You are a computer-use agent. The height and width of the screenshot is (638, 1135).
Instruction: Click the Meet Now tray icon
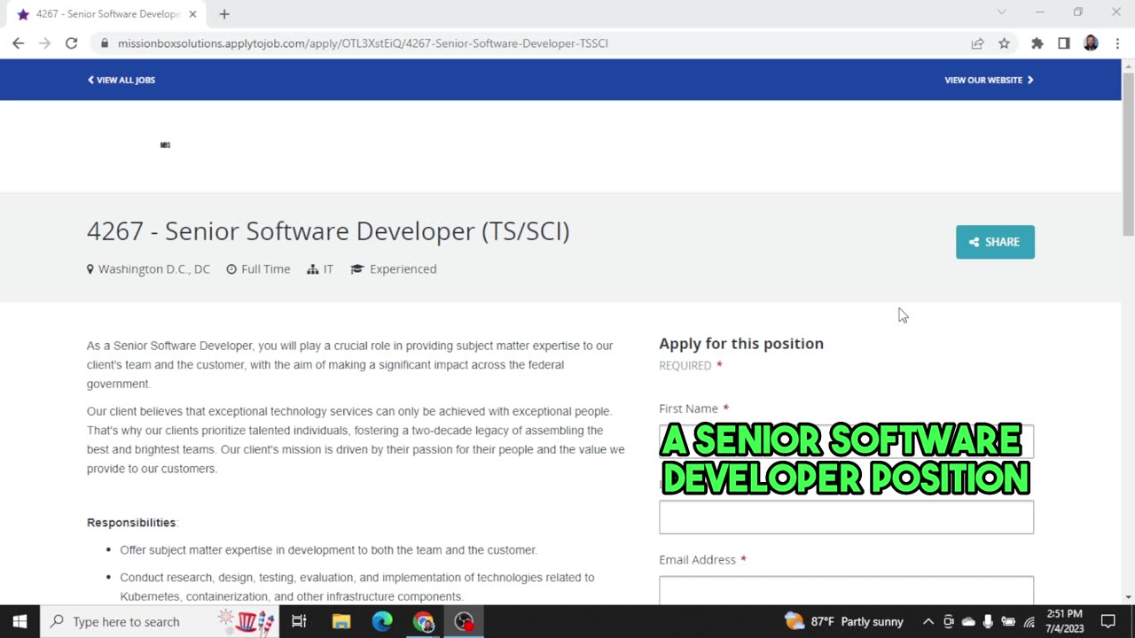948,621
